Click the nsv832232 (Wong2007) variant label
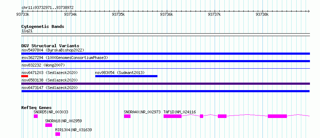This screenshot has width=320, height=138. tap(43, 65)
